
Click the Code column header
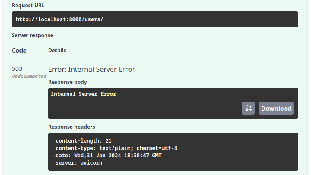click(19, 51)
